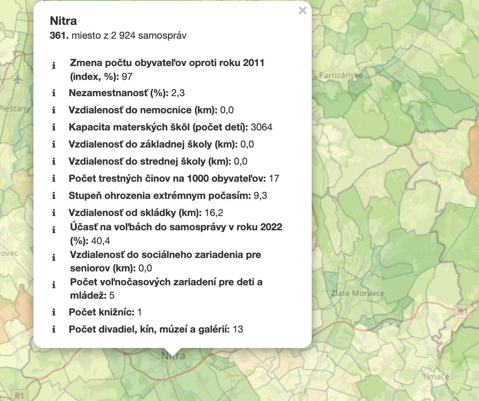Click the Nitra heading in the popup
Image resolution: width=479 pixels, height=401 pixels.
[x=63, y=21]
